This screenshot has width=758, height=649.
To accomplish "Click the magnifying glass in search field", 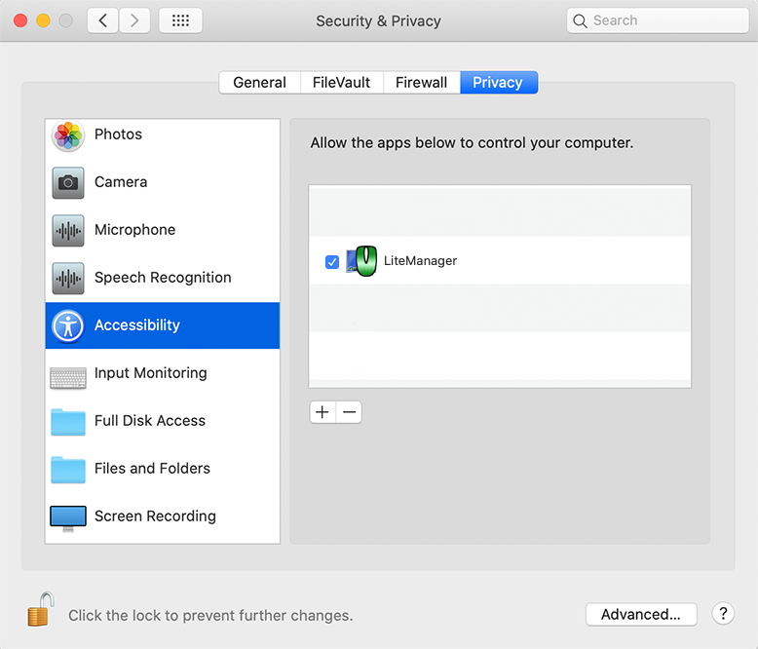I will coord(580,20).
